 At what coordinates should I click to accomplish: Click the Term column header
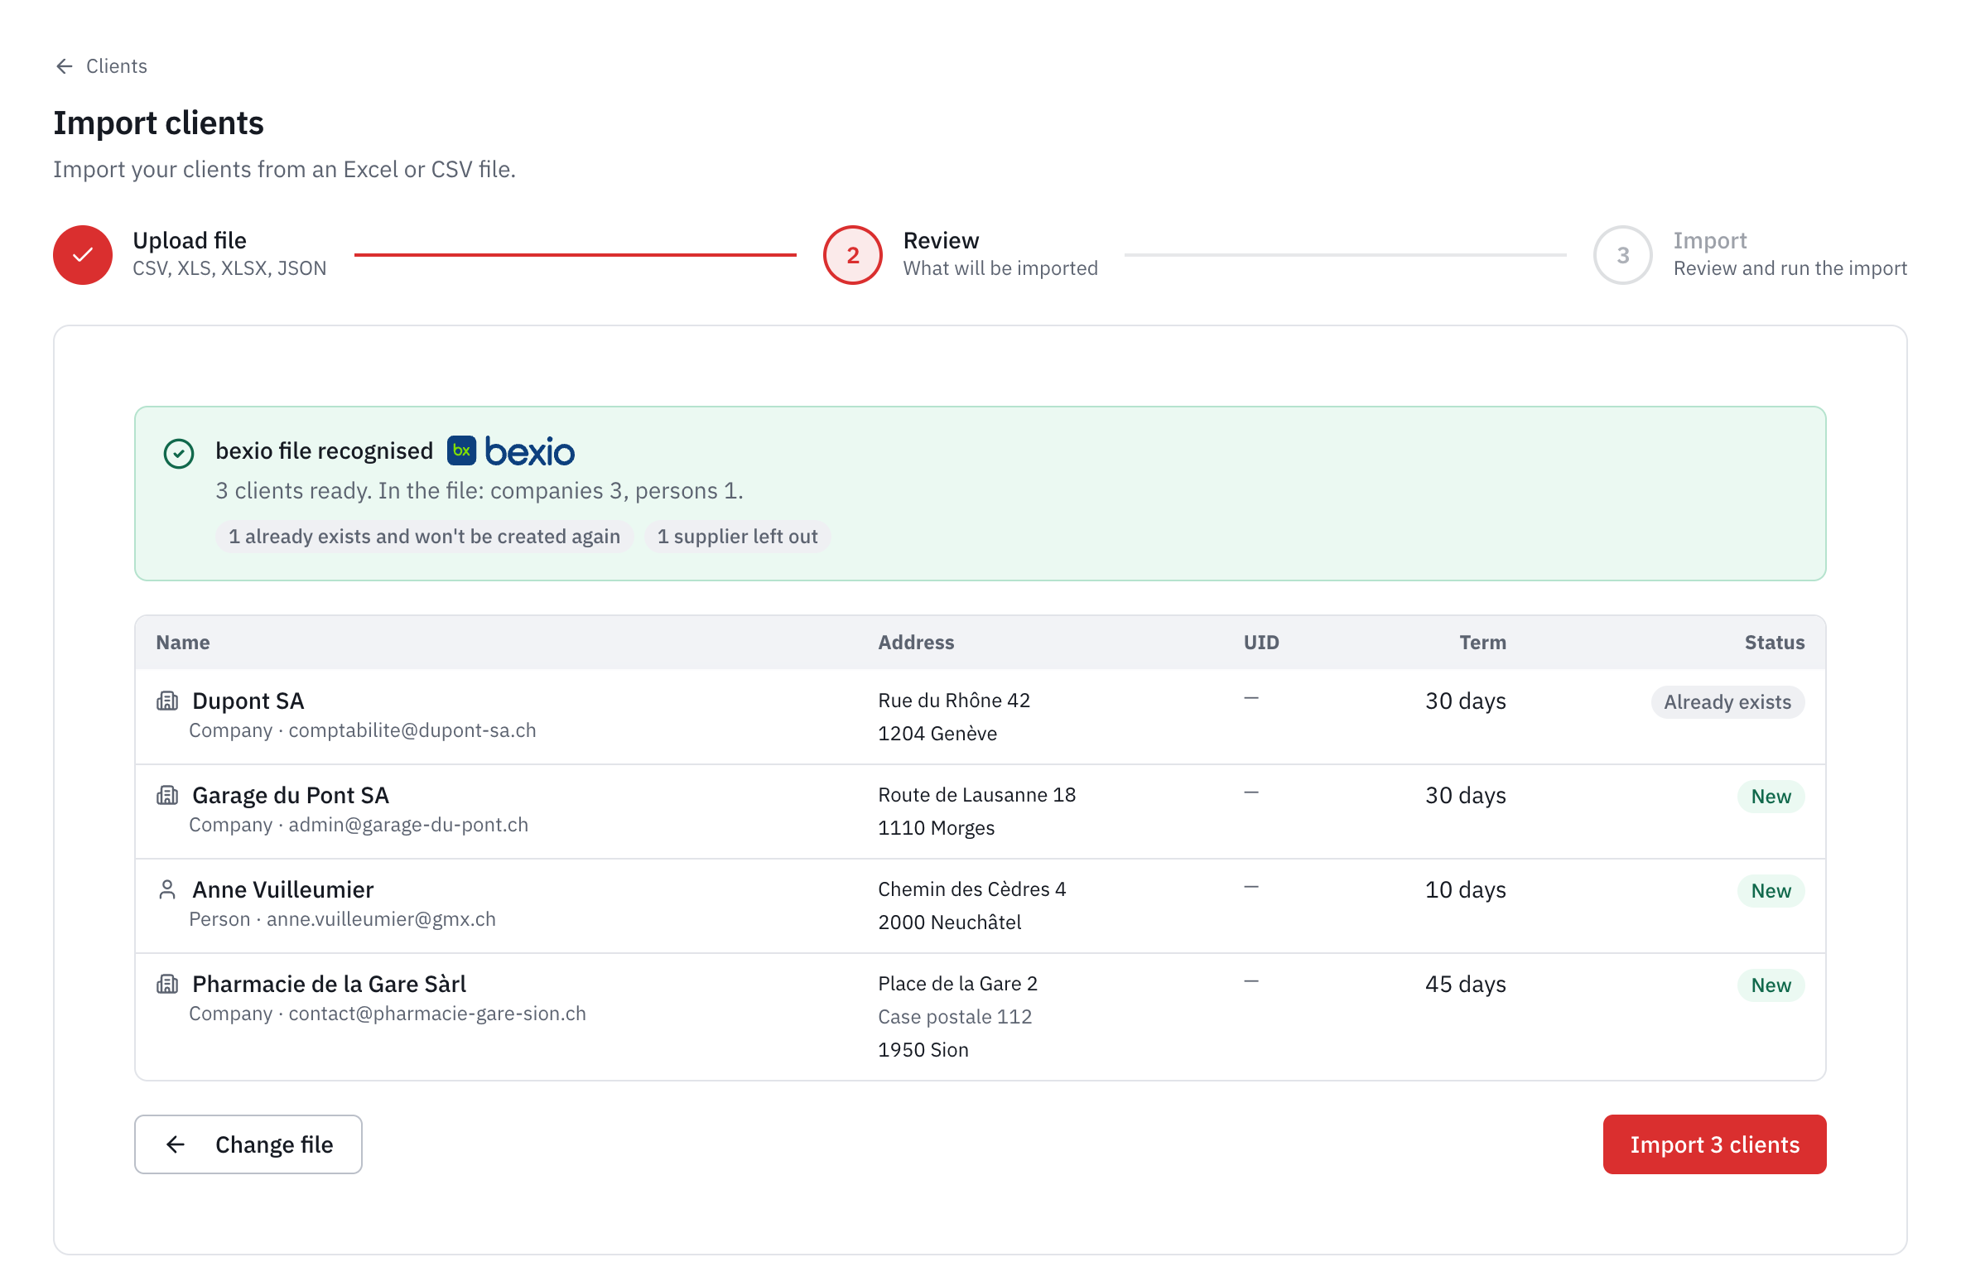tap(1482, 643)
